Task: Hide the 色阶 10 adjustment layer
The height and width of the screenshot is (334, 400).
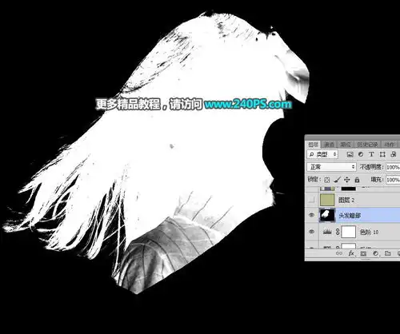Action: (311, 232)
